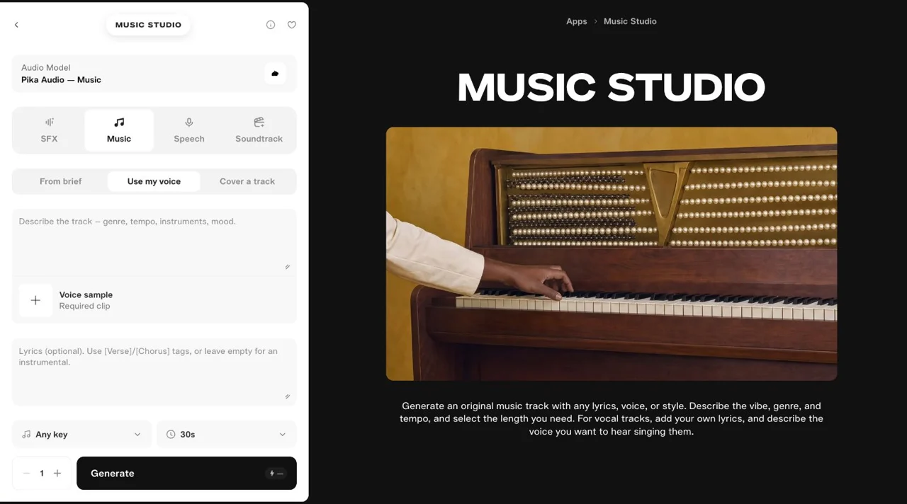Select the SFX mode tab
This screenshot has height=504, width=907.
49,130
